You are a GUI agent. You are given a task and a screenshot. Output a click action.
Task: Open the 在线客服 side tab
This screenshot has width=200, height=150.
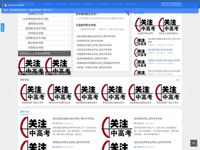click(x=2, y=27)
